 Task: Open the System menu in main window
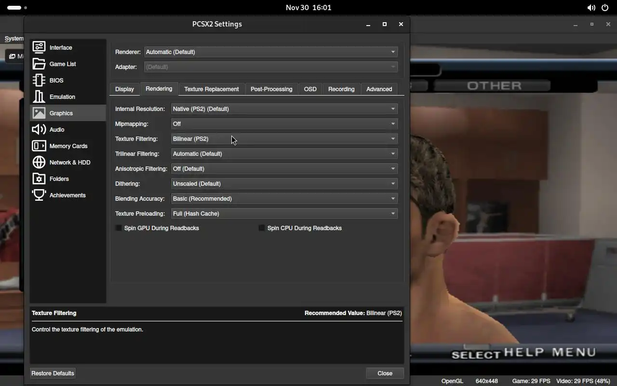tap(14, 39)
